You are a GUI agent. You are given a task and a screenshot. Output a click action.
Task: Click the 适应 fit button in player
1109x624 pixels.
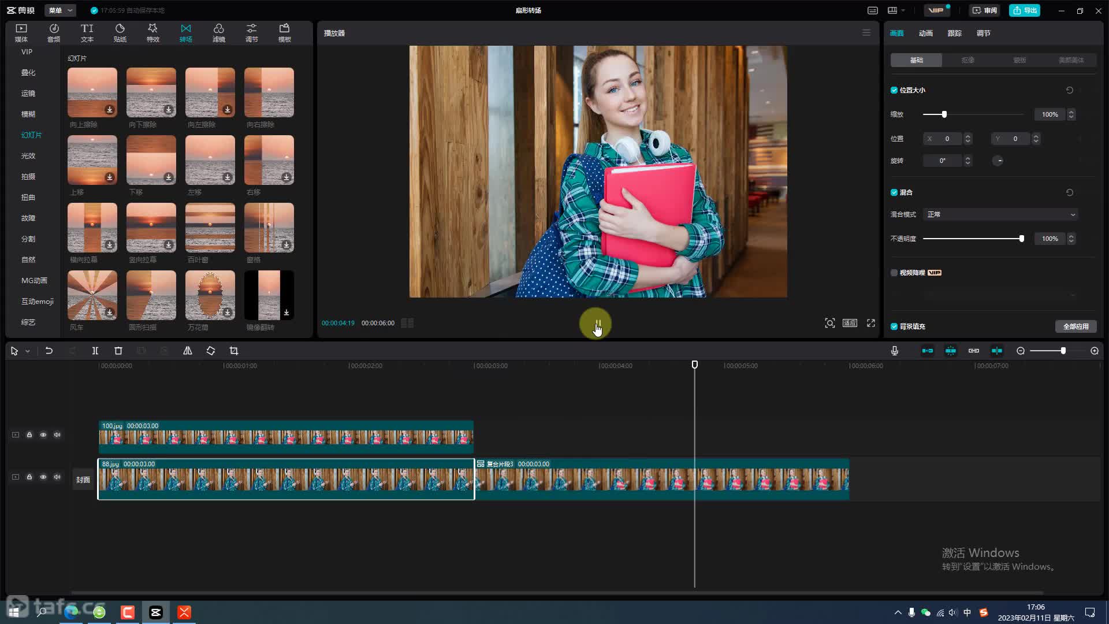[x=850, y=323]
